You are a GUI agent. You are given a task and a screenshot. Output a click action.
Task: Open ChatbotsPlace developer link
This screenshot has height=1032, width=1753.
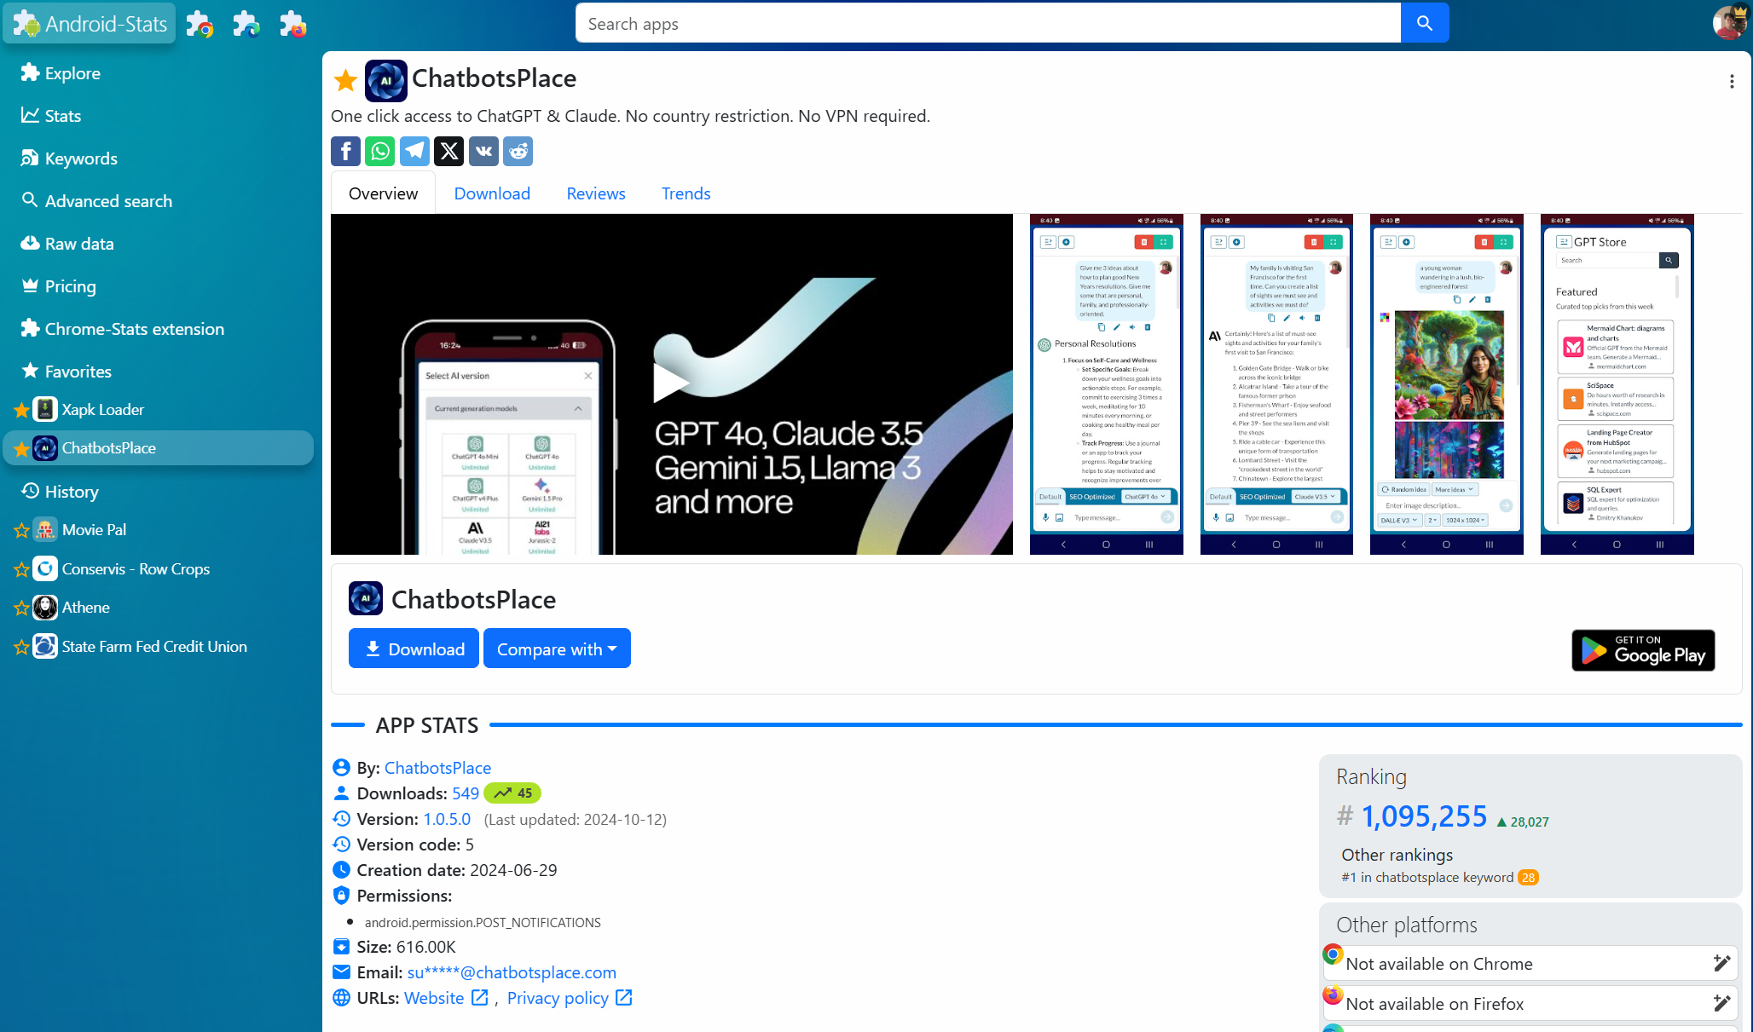pyautogui.click(x=437, y=768)
